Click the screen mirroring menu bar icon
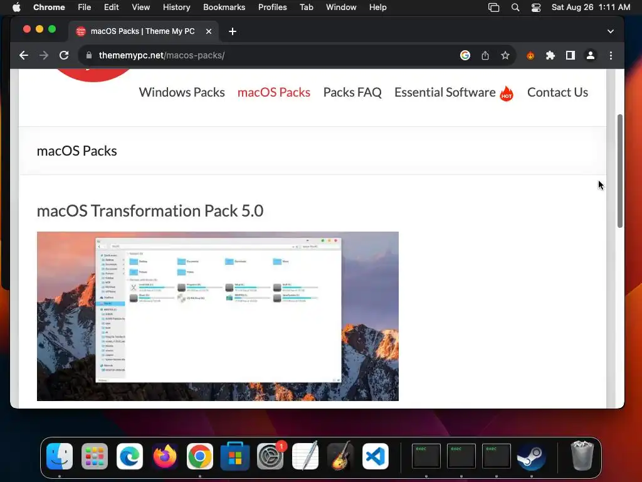This screenshot has width=642, height=482. pyautogui.click(x=494, y=8)
